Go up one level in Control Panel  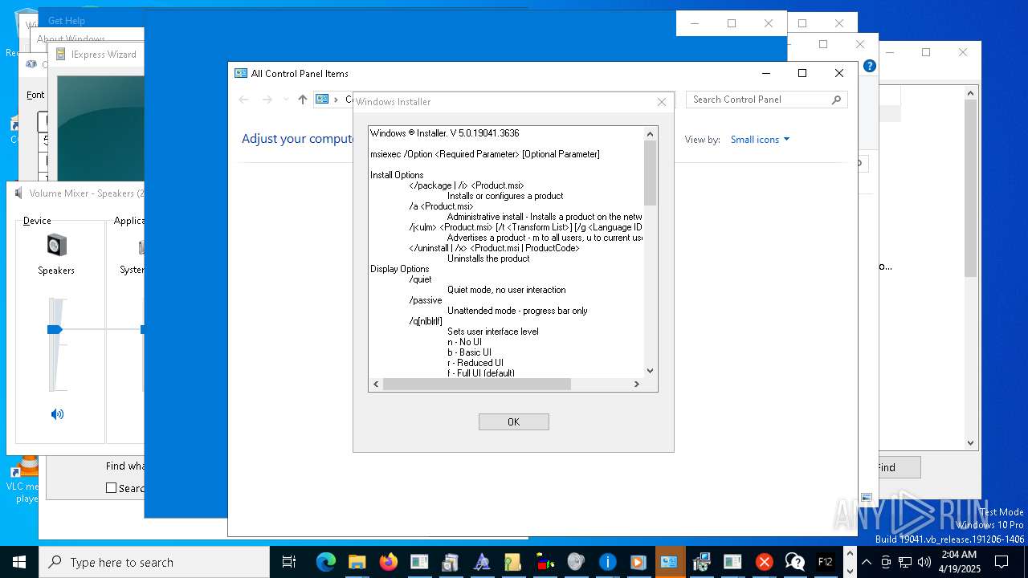[302, 100]
